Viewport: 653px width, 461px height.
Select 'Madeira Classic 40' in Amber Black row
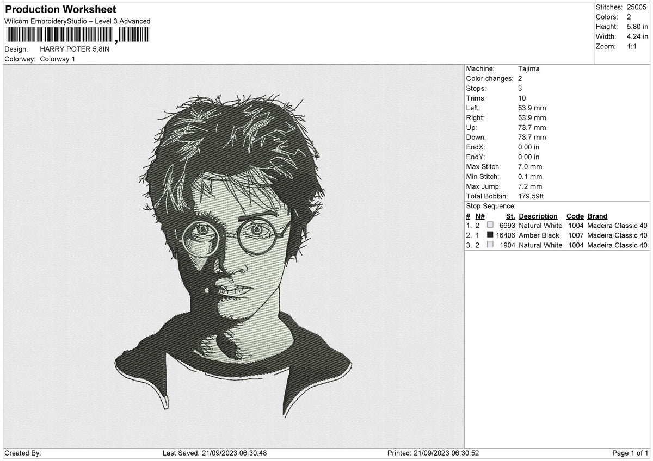click(x=618, y=235)
